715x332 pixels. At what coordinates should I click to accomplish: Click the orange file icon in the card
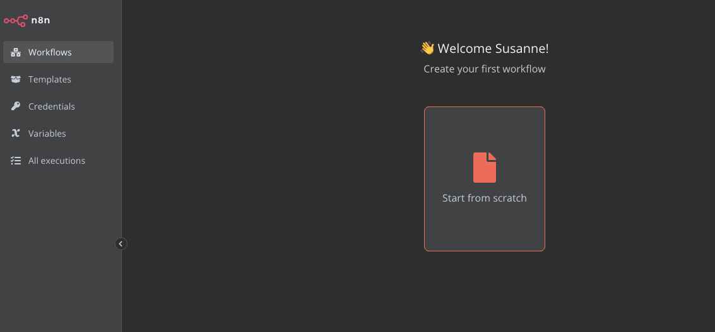tap(485, 168)
